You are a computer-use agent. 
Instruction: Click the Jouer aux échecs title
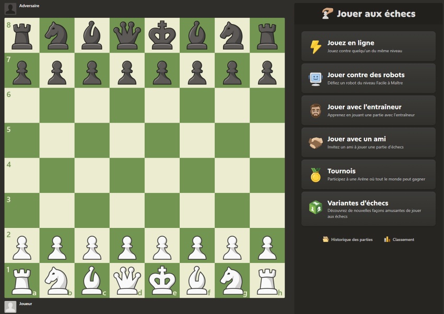(376, 14)
